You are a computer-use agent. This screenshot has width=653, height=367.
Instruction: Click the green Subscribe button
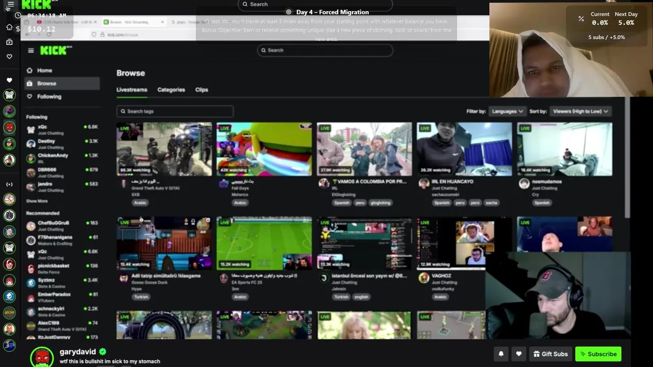coord(598,354)
